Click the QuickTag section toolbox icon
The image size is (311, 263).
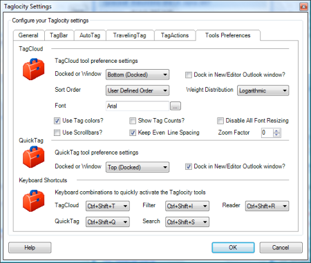33,157
